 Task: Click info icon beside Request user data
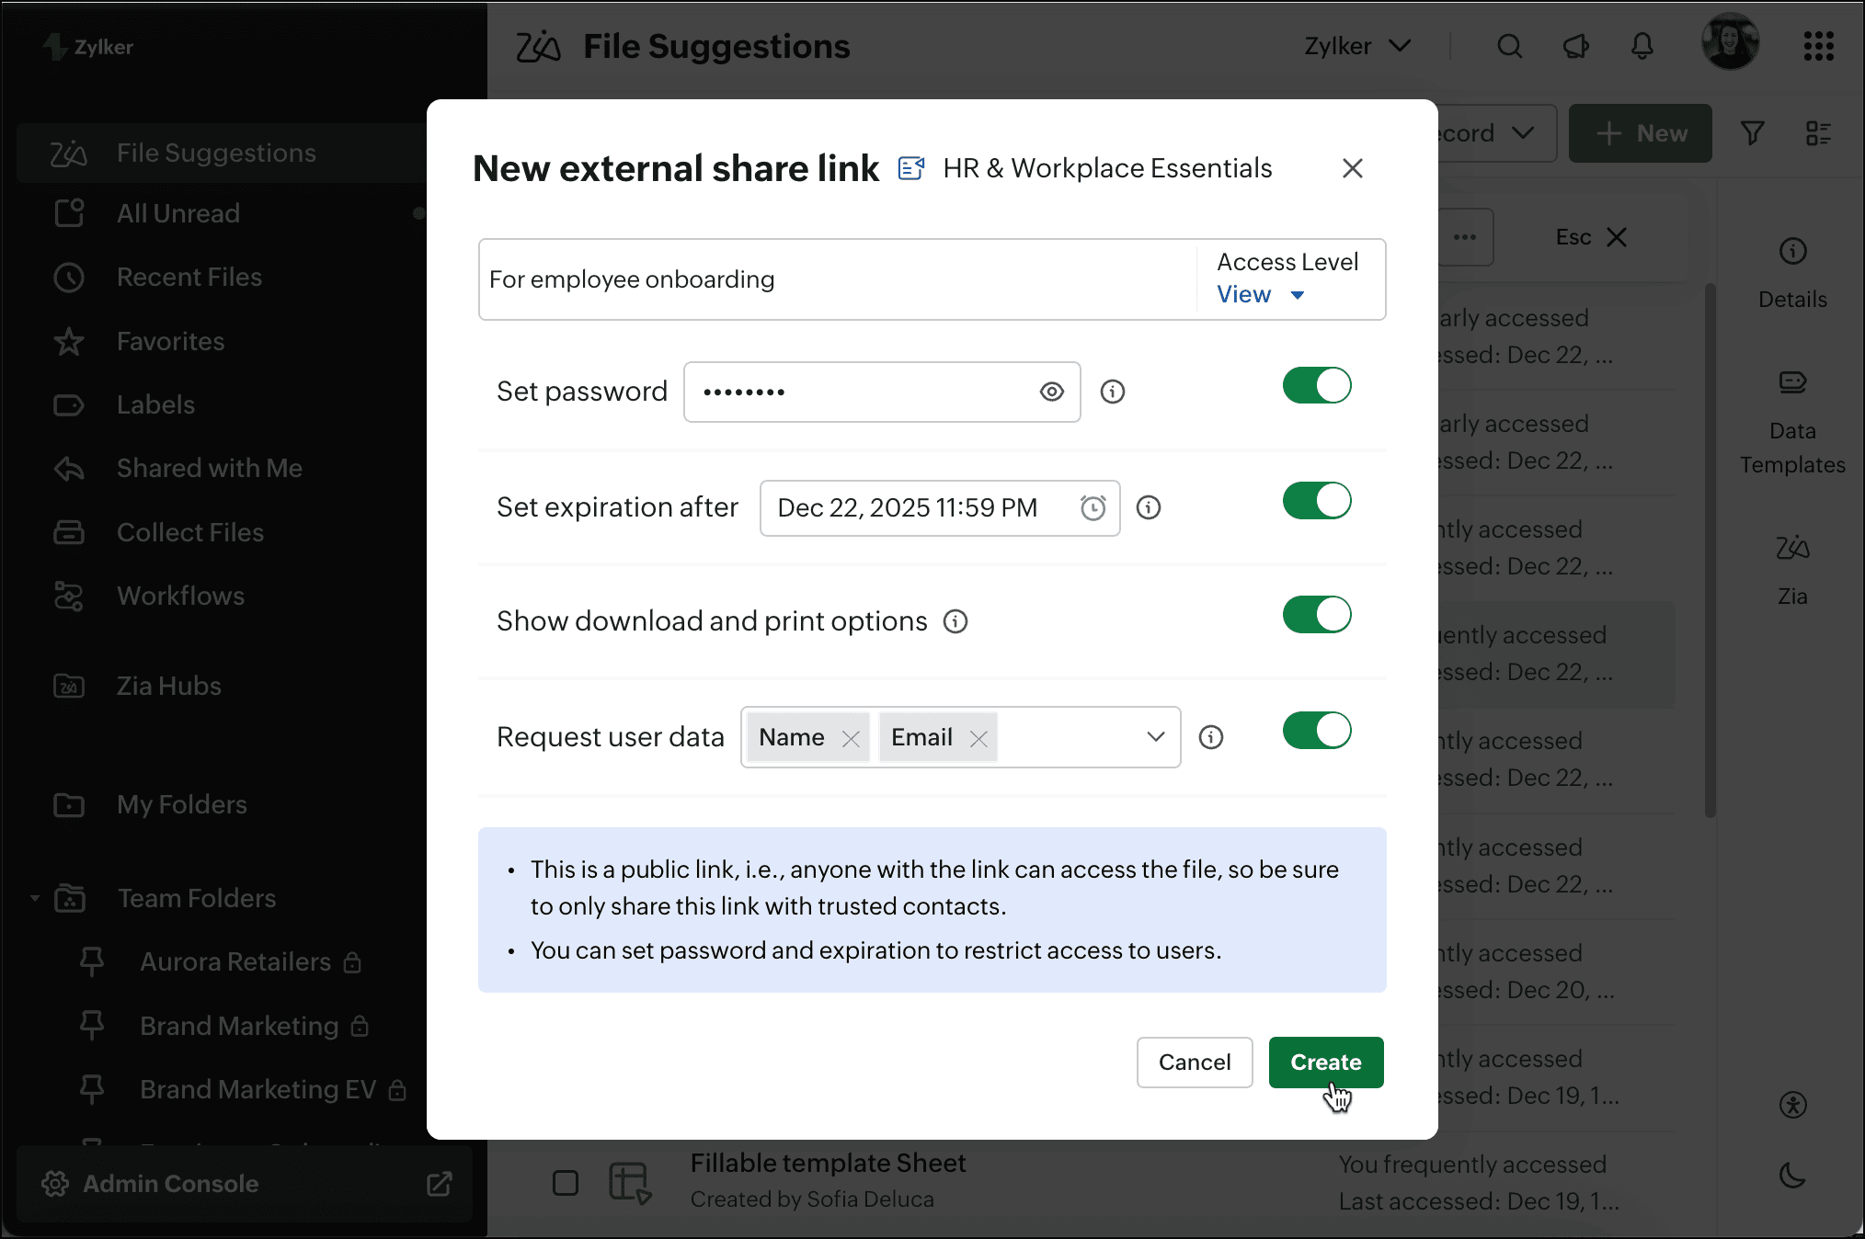click(x=1211, y=737)
